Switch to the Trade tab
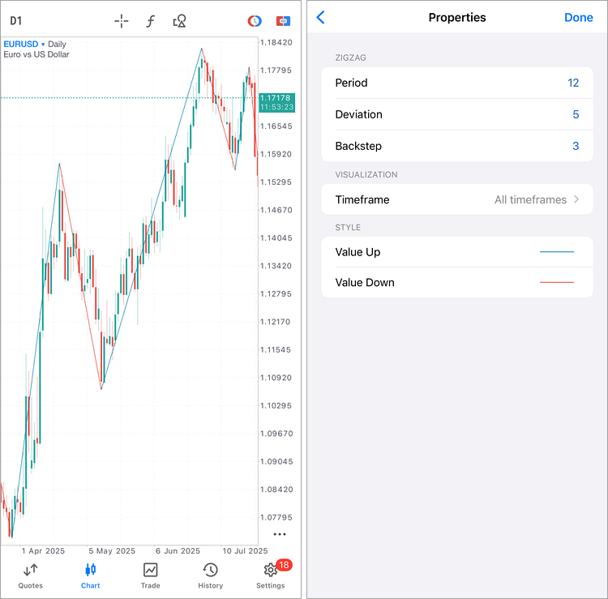Image resolution: width=608 pixels, height=599 pixels. 150,575
